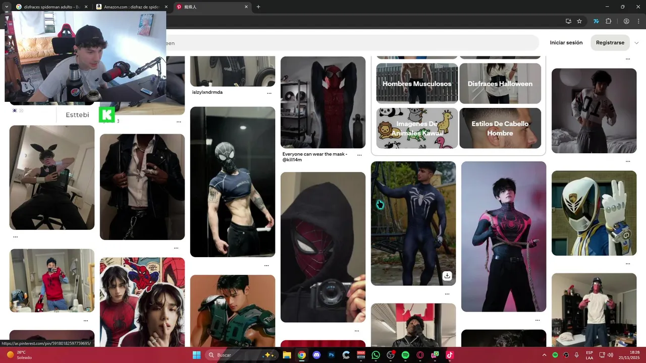
Task: Open options dots below the hooded camera Spiderman pin
Action: coord(357,331)
